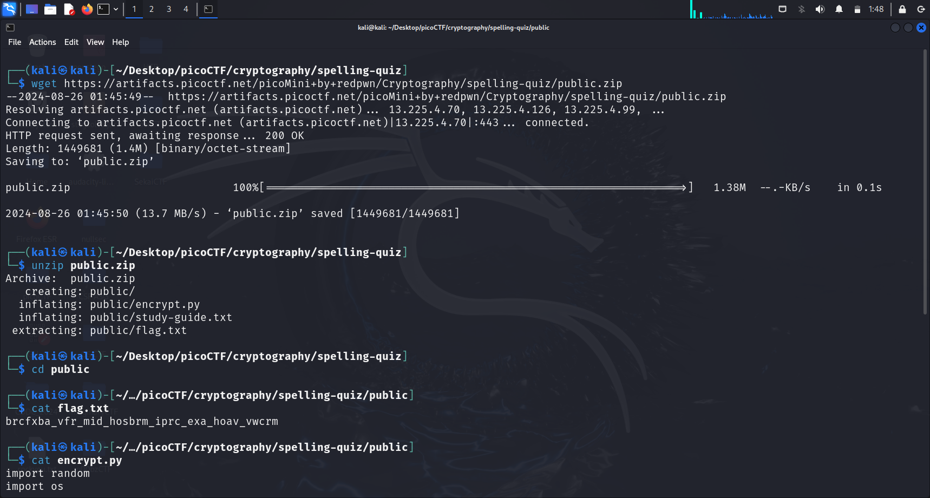The width and height of the screenshot is (930, 498).
Task: Open the Kali applications menu
Action: [9, 9]
